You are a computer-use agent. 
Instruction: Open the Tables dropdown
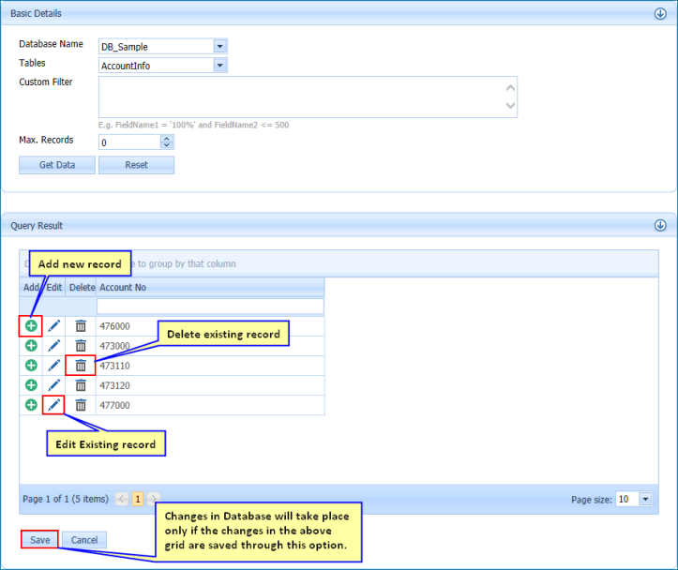(x=220, y=66)
